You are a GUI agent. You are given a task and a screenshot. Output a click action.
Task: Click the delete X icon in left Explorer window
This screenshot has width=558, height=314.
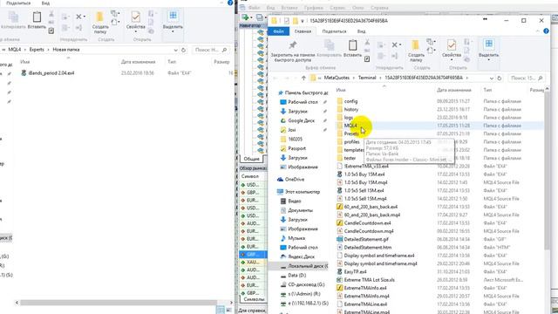[78, 17]
